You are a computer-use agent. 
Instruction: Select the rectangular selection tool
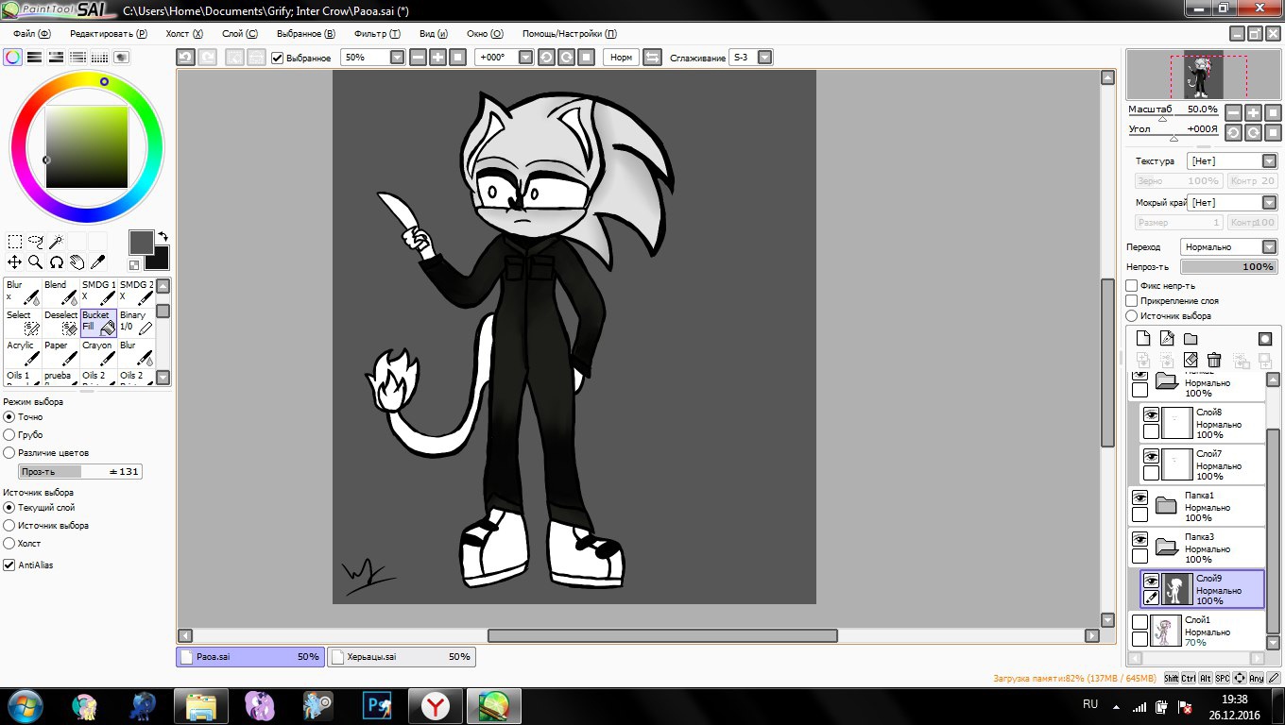tap(15, 242)
